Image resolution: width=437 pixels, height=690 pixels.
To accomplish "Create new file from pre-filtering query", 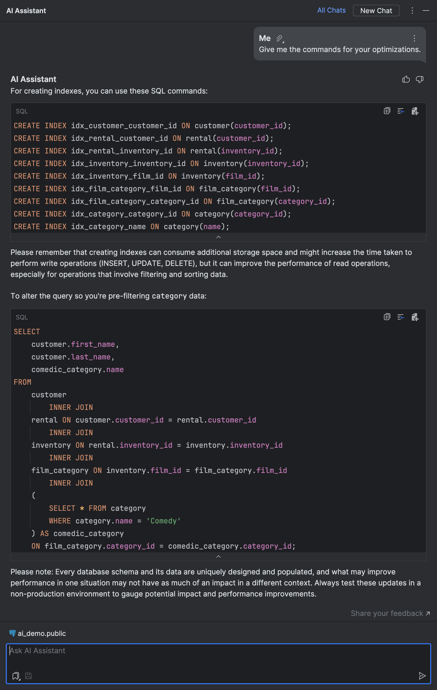I will point(415,317).
